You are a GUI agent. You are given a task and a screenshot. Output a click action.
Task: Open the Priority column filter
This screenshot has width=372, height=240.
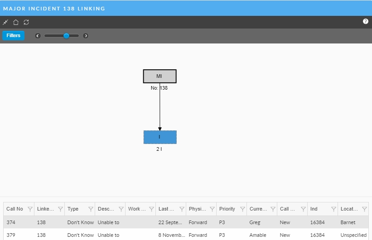(242, 209)
